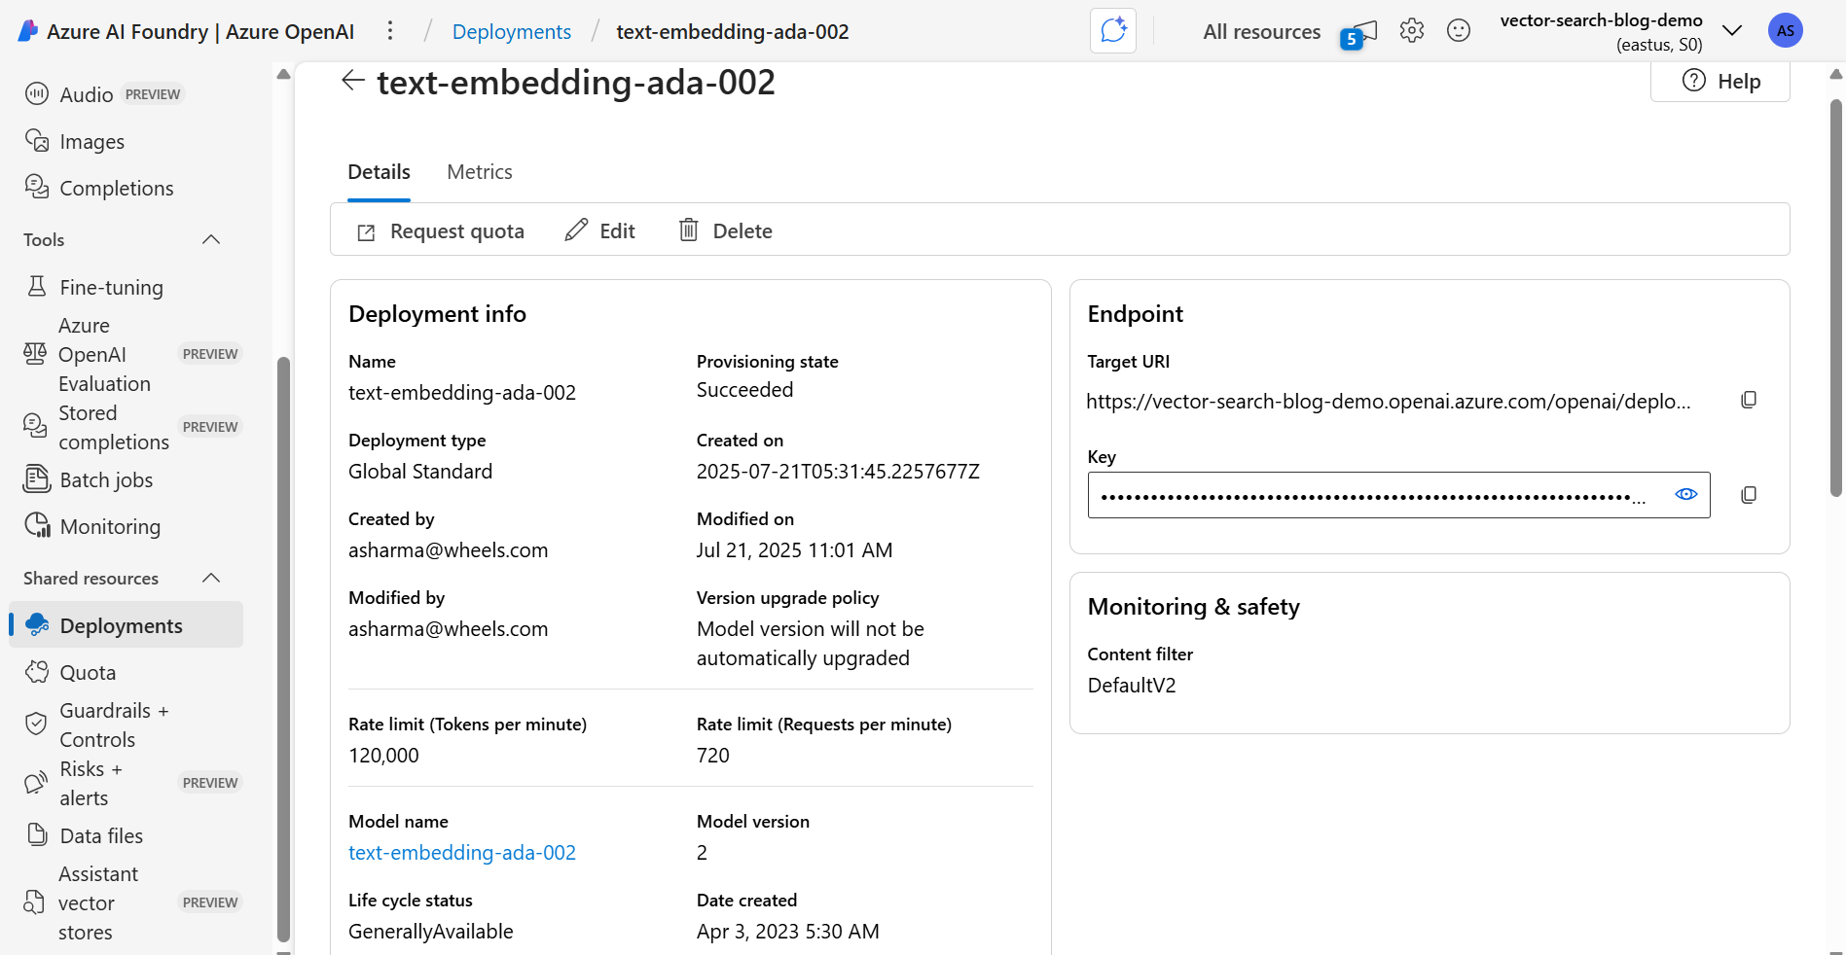Copy the Key with copy icon
This screenshot has width=1846, height=955.
point(1749,495)
